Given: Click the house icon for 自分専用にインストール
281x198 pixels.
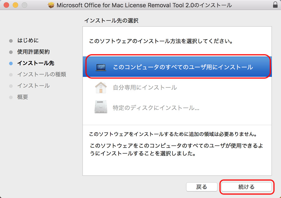Looking at the screenshot, I should (x=101, y=87).
